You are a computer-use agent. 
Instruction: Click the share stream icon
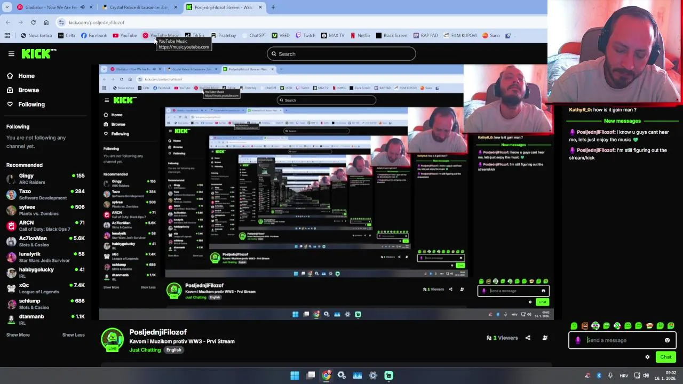tap(528, 338)
